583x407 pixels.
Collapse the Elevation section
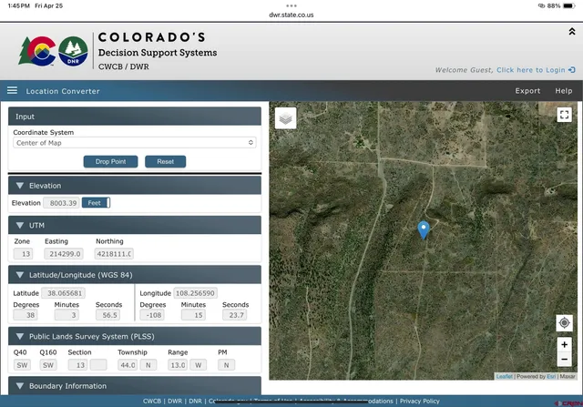tap(21, 186)
